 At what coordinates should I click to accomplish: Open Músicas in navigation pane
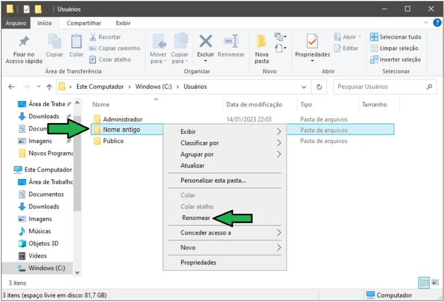(x=39, y=232)
